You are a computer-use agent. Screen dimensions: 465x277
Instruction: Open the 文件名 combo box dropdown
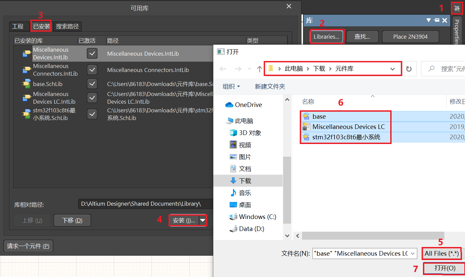[x=413, y=254]
